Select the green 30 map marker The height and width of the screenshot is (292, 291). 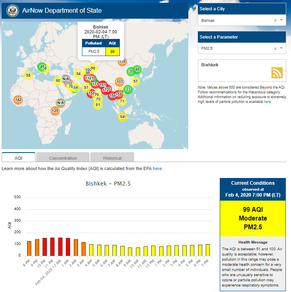131,72
